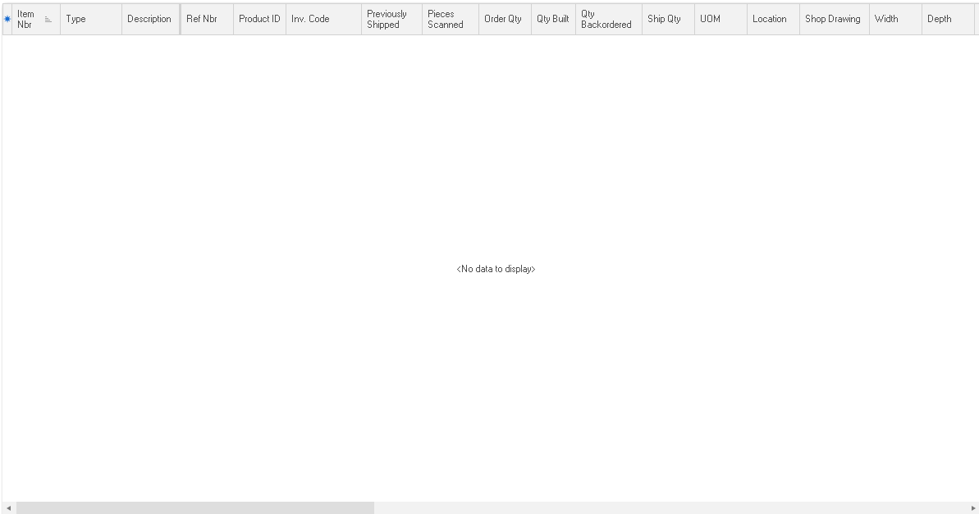
Task: Click the Inv. Code column header
Action: tap(323, 19)
